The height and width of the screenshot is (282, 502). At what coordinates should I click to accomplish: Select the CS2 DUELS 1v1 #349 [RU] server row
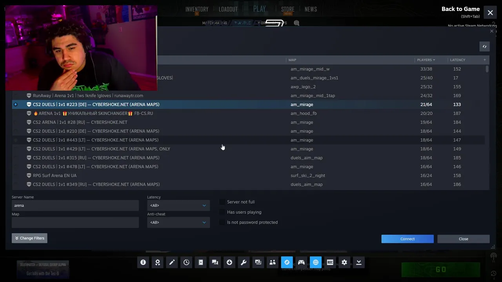click(249, 184)
